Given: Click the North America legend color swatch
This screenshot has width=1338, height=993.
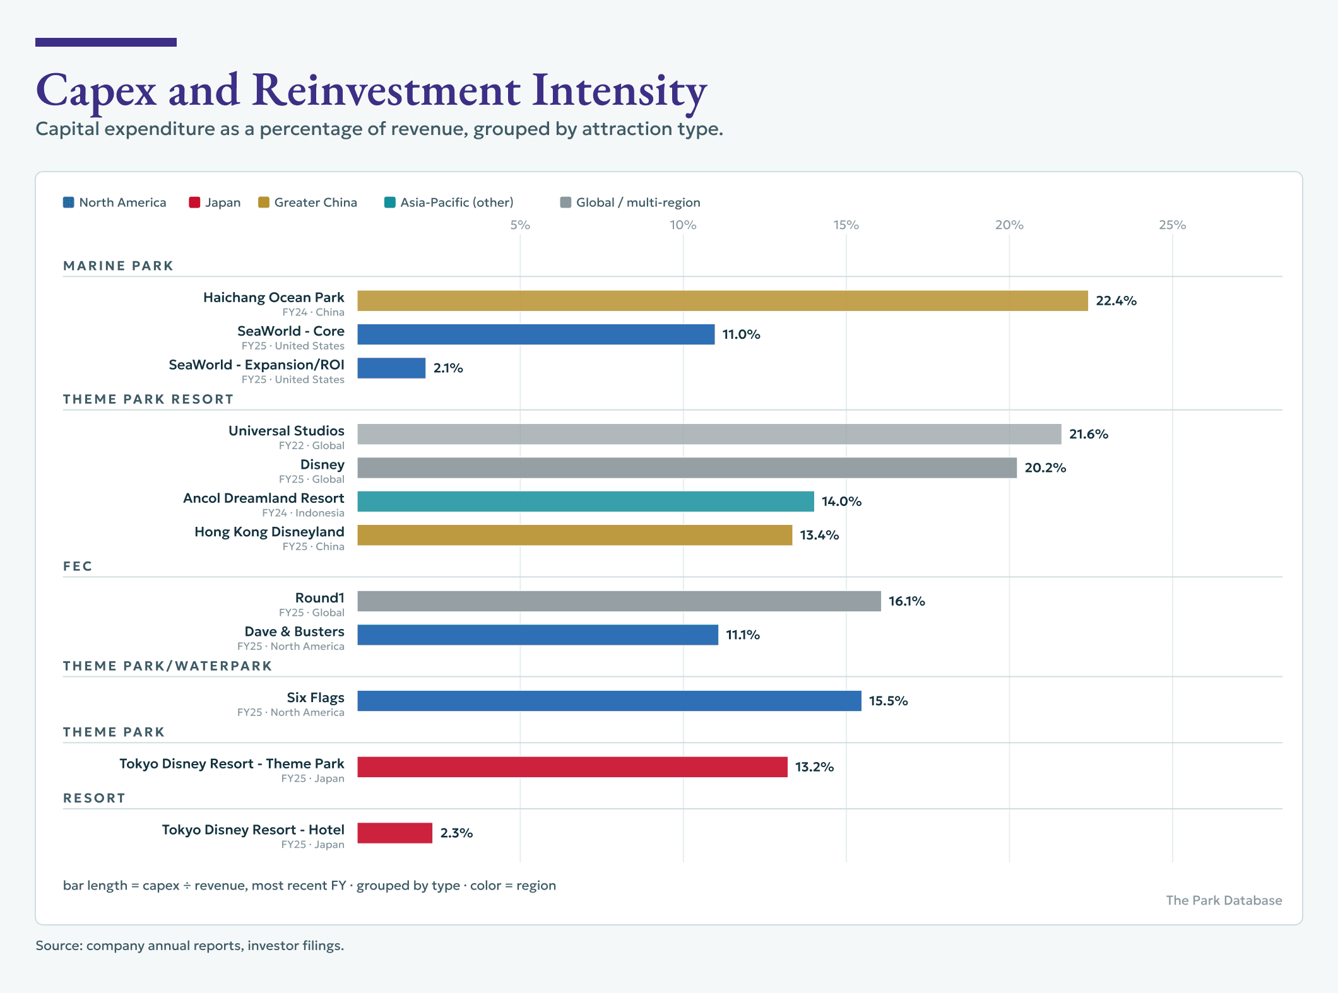Looking at the screenshot, I should point(69,203).
